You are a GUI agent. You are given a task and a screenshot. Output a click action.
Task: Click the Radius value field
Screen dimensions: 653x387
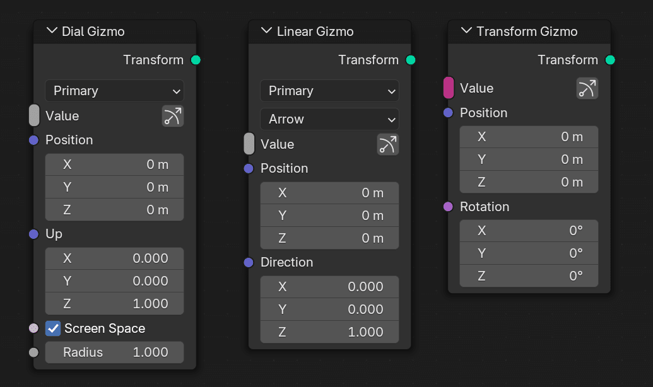[x=114, y=352]
